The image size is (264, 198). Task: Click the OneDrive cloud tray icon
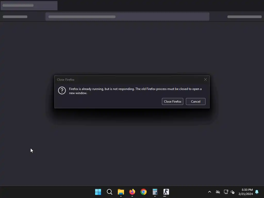click(218, 192)
